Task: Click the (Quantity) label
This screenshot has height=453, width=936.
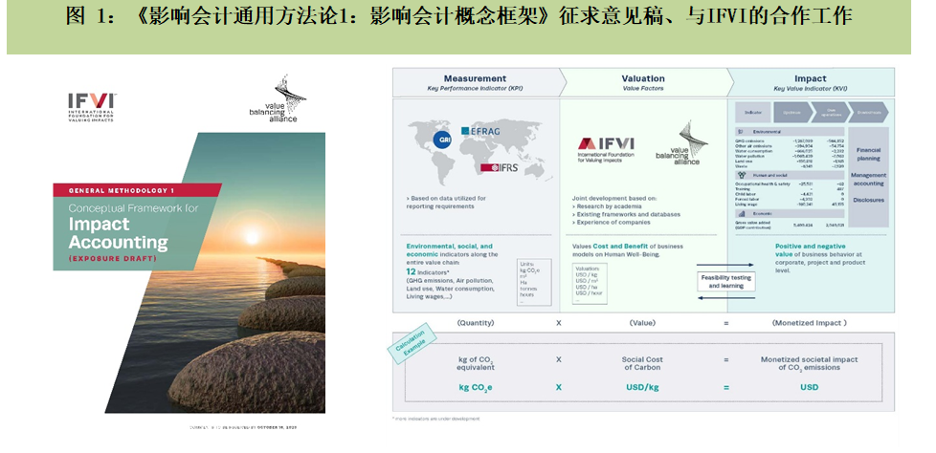Action: tap(475, 322)
